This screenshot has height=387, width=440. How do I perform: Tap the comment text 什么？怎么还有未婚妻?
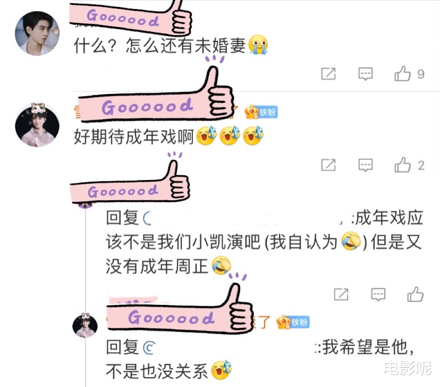[159, 46]
